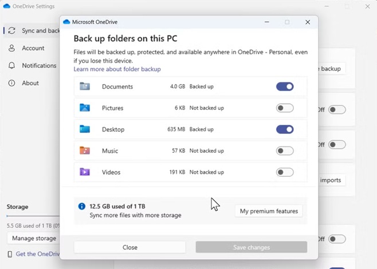Click the Account person icon in sidebar

[11, 48]
